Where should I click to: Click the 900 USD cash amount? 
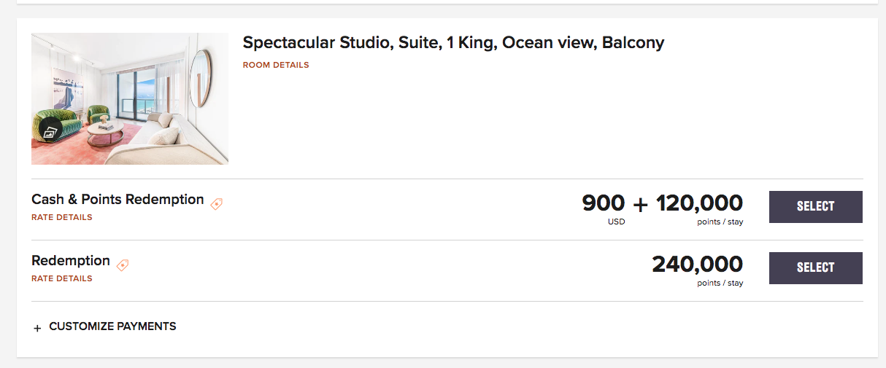(604, 203)
